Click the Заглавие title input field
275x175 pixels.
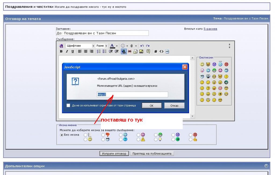point(102,33)
